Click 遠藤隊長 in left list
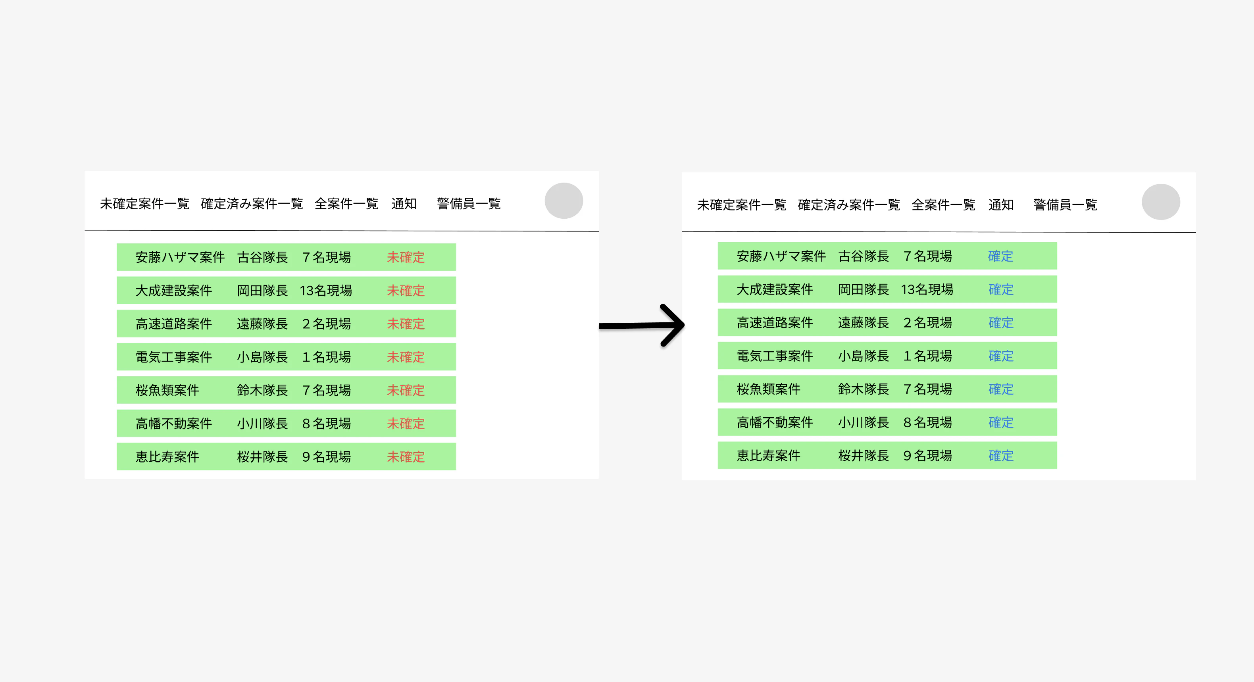The width and height of the screenshot is (1254, 682). point(262,324)
